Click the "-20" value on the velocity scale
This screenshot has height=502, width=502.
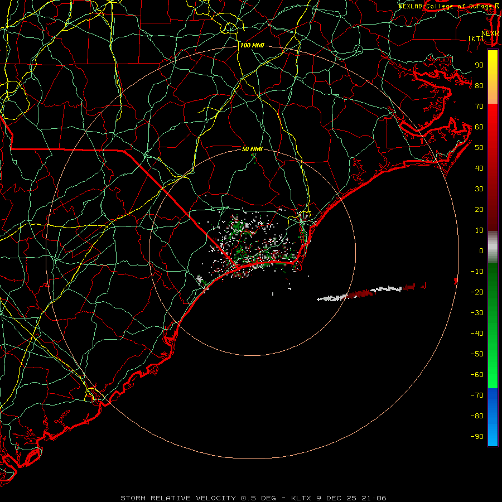(477, 292)
